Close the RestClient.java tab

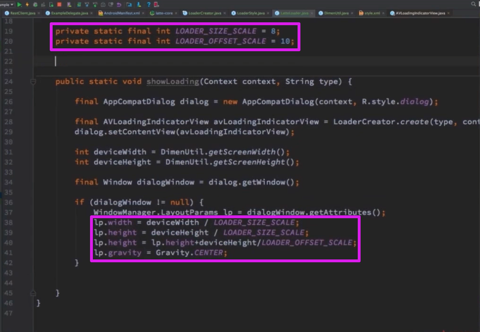39,13
